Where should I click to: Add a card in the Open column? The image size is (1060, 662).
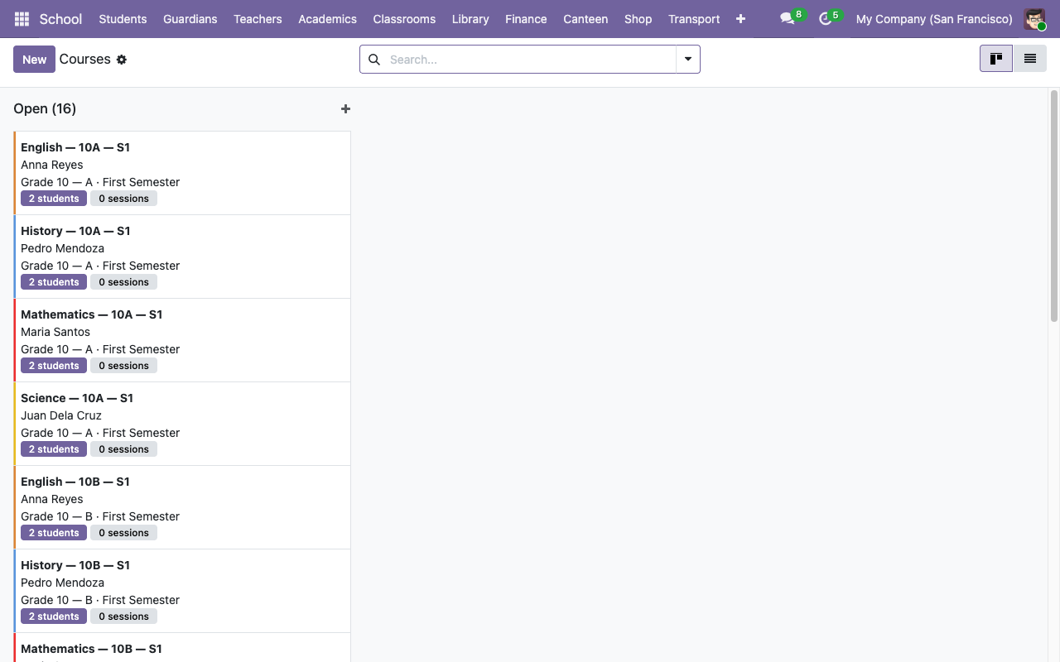pyautogui.click(x=345, y=108)
